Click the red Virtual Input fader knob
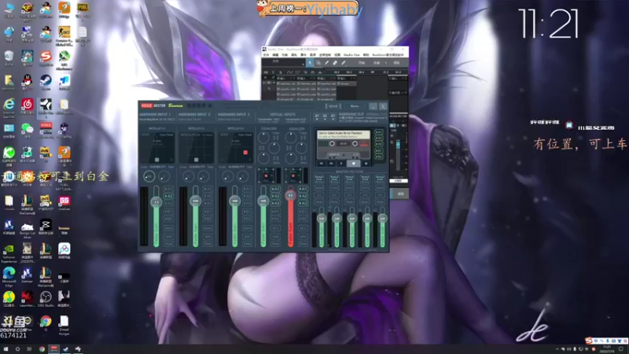This screenshot has height=354, width=629. (x=290, y=195)
